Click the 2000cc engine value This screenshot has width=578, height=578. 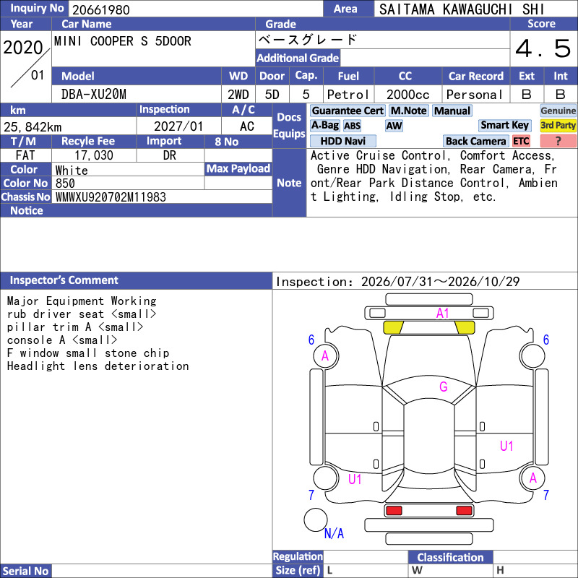(407, 95)
